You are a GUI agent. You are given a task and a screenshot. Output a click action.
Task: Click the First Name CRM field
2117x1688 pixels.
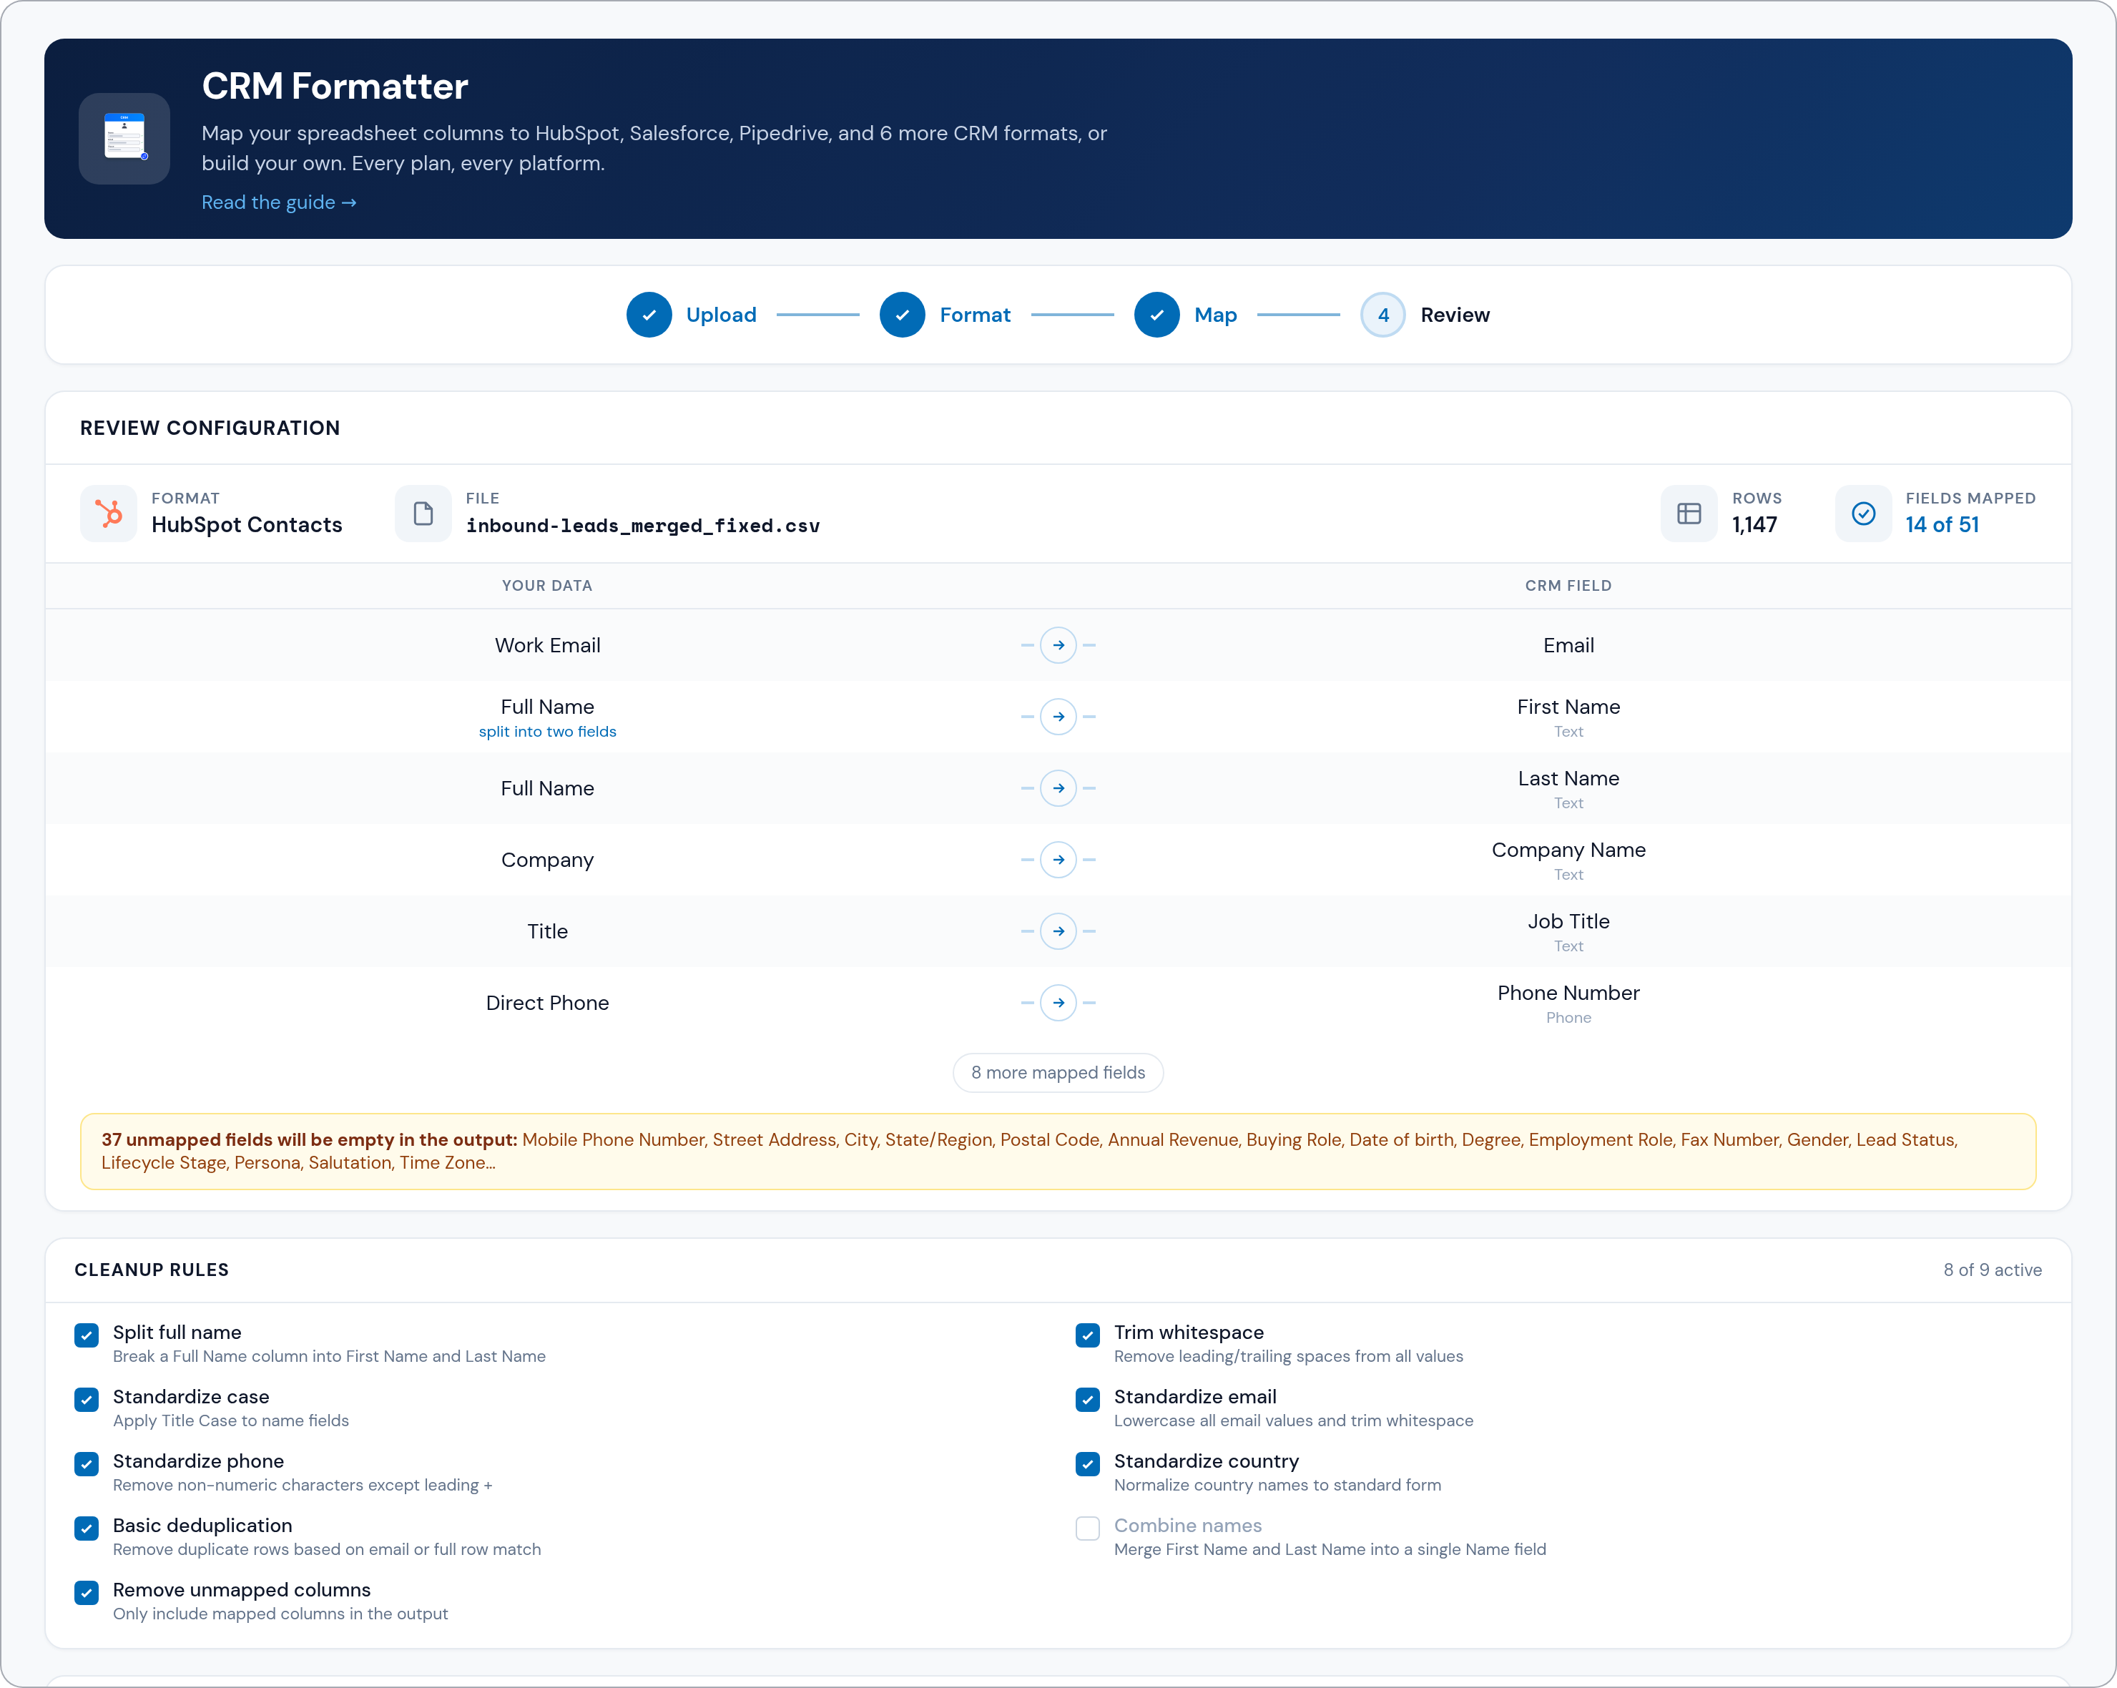pos(1568,707)
